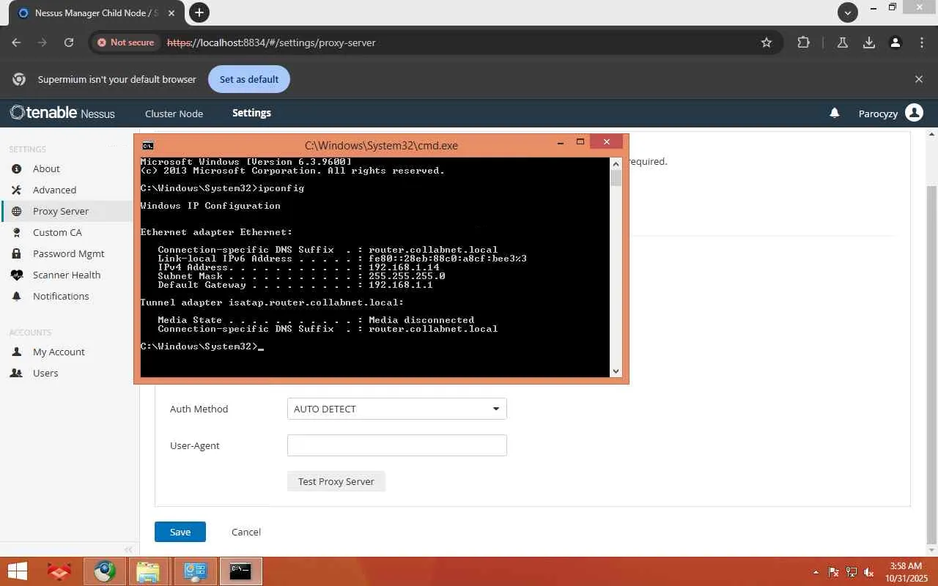The image size is (938, 586).
Task: Switch to the Cluster Node tab
Action: [x=174, y=114]
